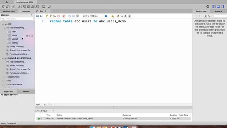Viewport: 227px width, 128px height.
Task: Stop the running query icon
Action: point(58,16)
